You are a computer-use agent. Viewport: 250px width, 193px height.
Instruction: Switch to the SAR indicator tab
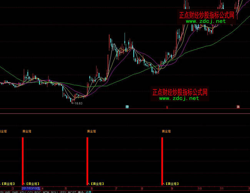coord(15,191)
